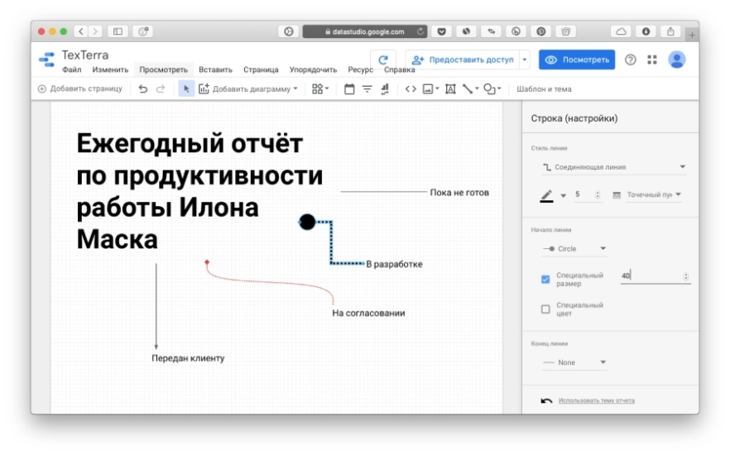
Task: Select the black circle line endpoint
Action: (x=307, y=222)
